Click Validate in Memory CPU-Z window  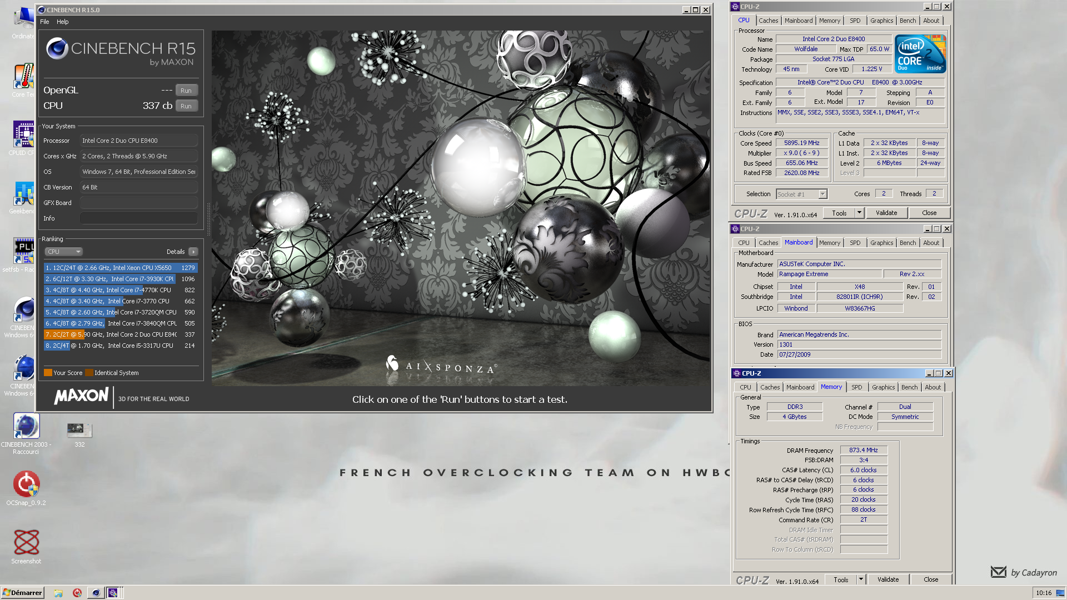(x=888, y=579)
